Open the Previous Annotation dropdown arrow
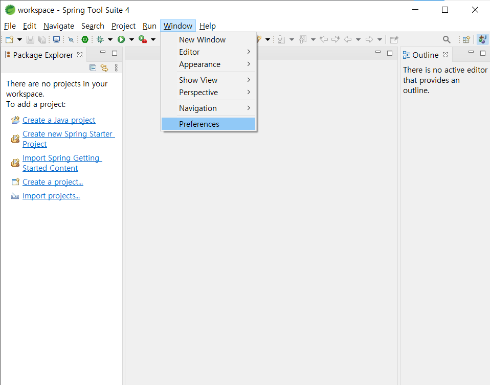The width and height of the screenshot is (490, 385). click(313, 39)
